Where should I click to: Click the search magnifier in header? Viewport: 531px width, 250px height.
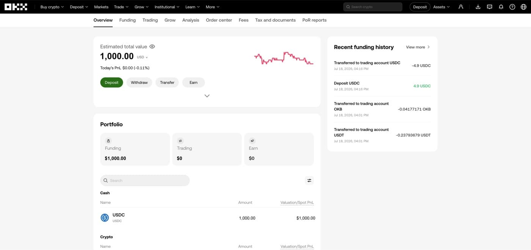348,7
